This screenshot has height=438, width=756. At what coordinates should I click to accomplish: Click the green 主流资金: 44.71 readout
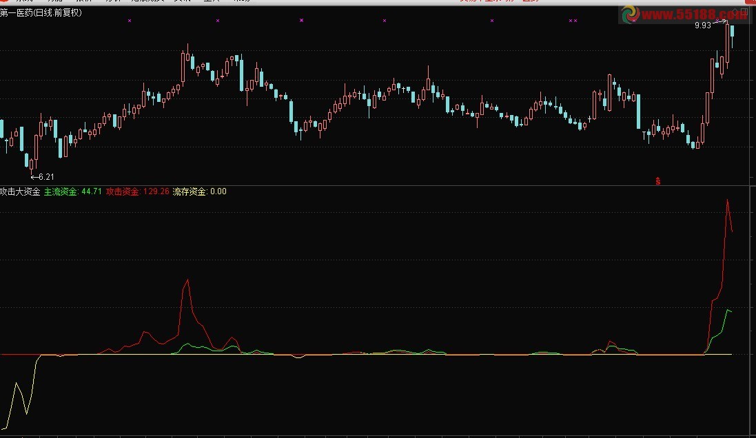pyautogui.click(x=73, y=191)
